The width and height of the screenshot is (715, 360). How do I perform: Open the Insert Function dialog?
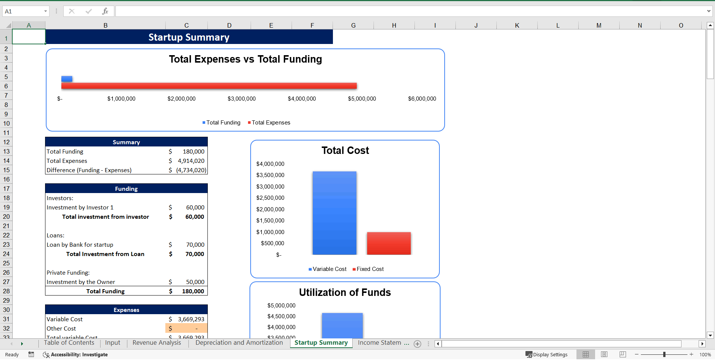(x=105, y=11)
